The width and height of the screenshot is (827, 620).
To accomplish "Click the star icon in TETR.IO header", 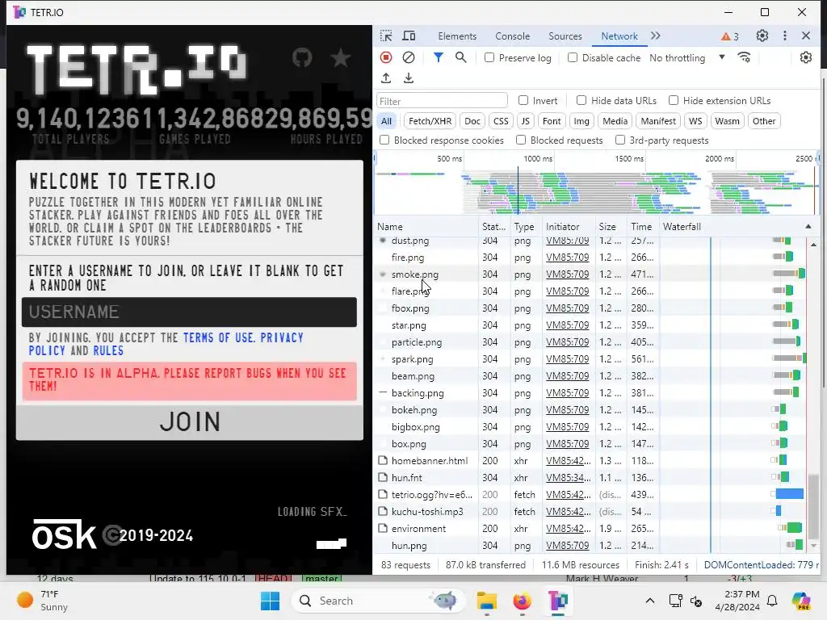I will tap(341, 57).
